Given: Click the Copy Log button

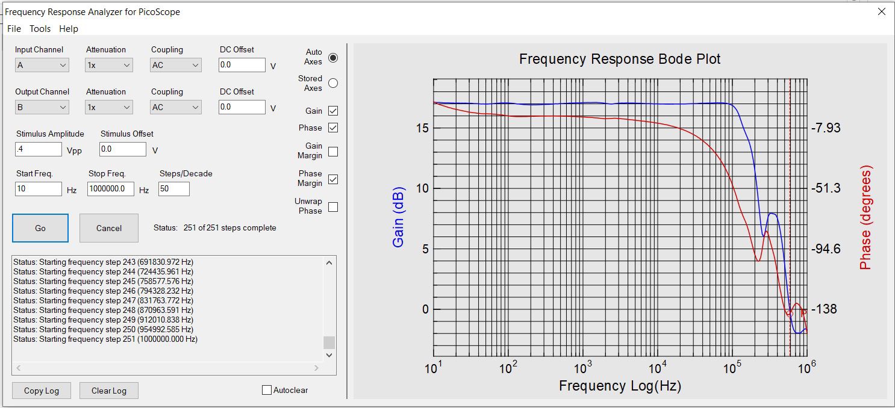Looking at the screenshot, I should coord(42,391).
